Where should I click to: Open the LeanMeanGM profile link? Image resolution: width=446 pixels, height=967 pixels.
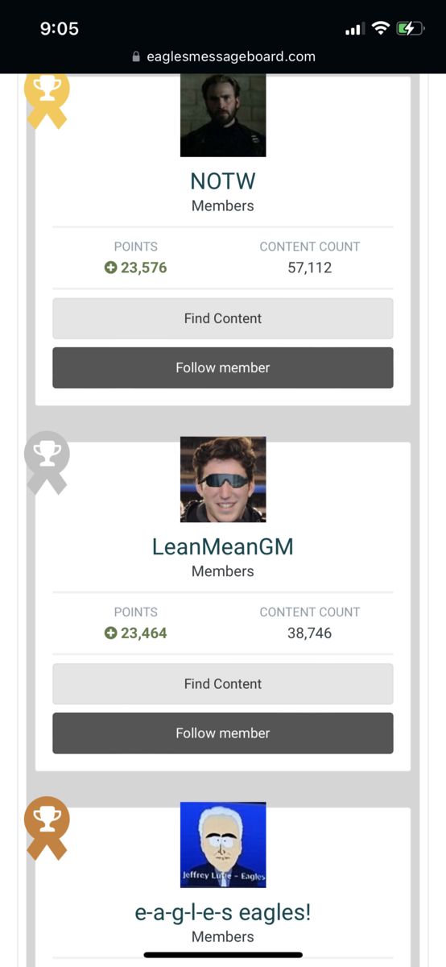pos(223,547)
